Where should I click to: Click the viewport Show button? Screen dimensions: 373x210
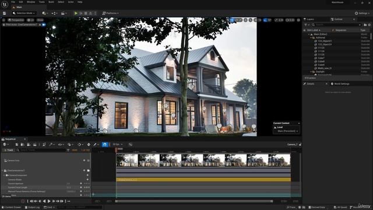(40, 20)
